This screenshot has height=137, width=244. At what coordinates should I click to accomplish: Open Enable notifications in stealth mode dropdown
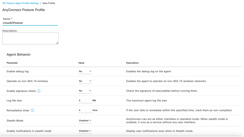pos(85,131)
